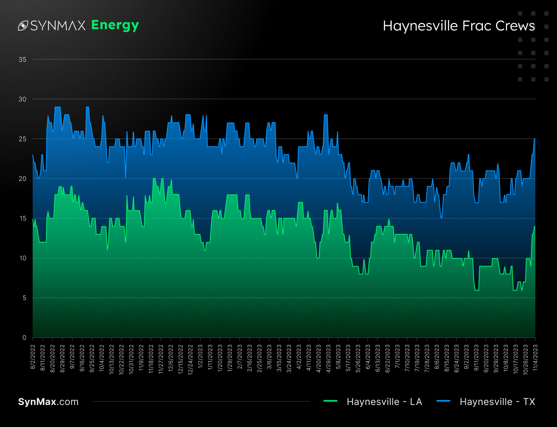Image resolution: width=557 pixels, height=427 pixels.
Task: Click the 11/4/2023 date label
Action: coord(535,357)
